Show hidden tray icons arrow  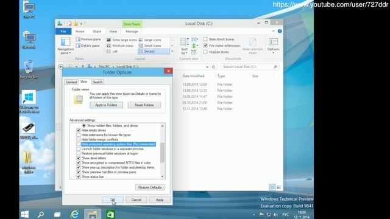[x=254, y=215]
